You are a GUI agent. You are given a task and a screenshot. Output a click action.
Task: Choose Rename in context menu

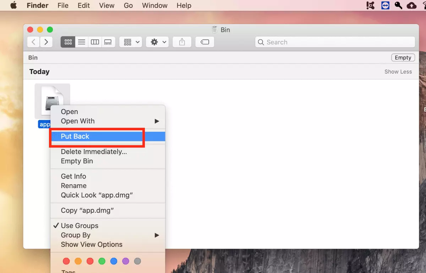coord(108,186)
